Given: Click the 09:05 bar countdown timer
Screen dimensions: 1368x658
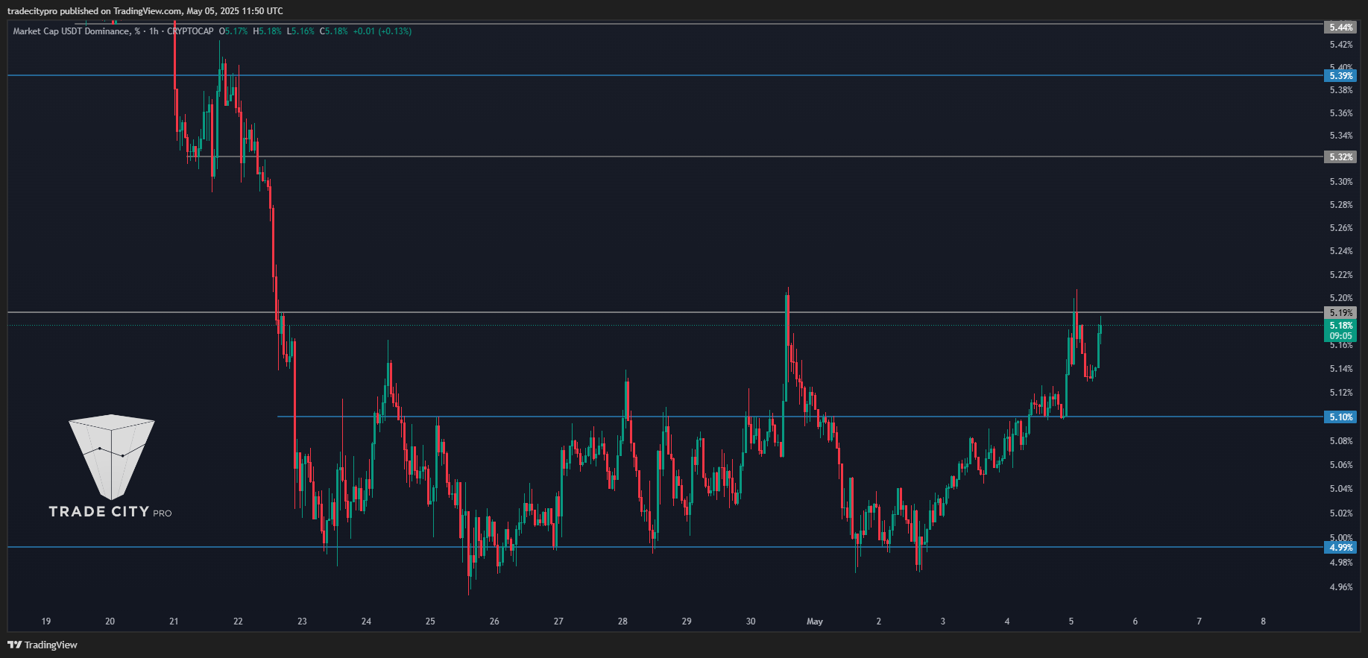Looking at the screenshot, I should pos(1340,336).
